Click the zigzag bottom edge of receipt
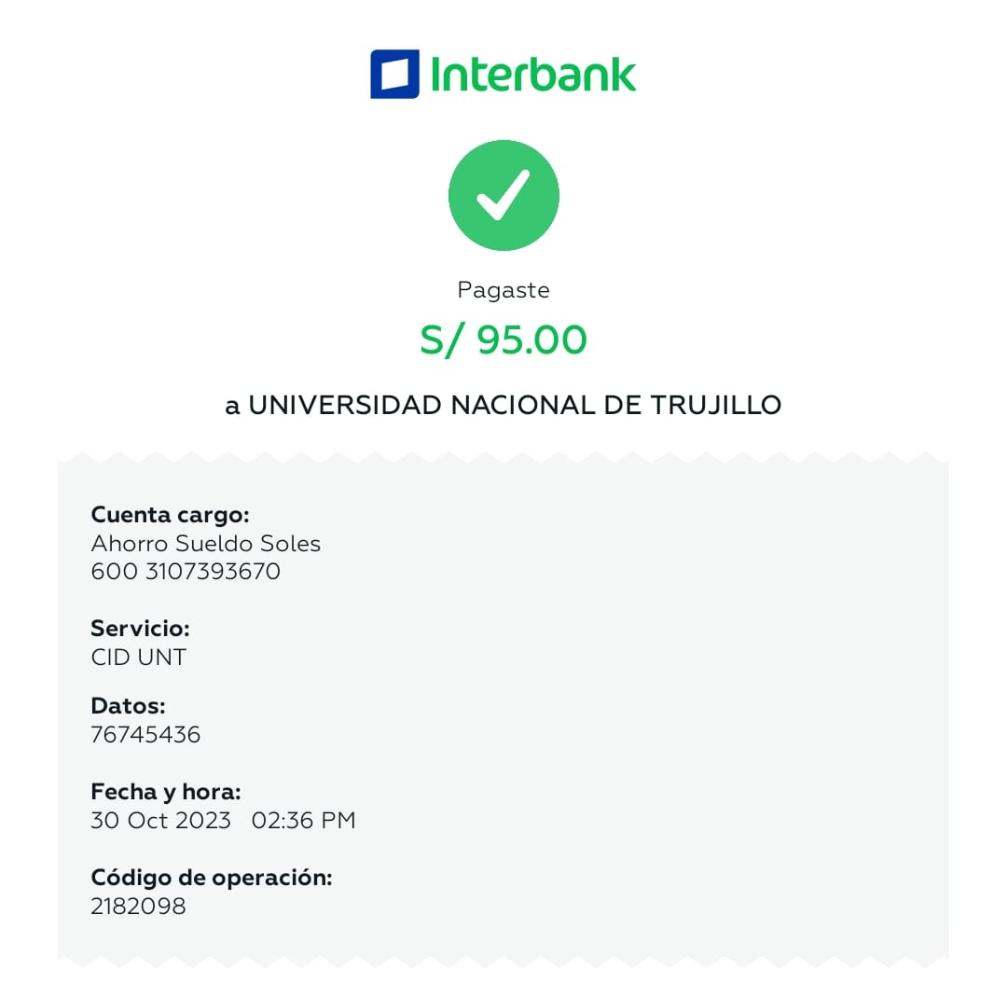1007x998 pixels. 504,958
